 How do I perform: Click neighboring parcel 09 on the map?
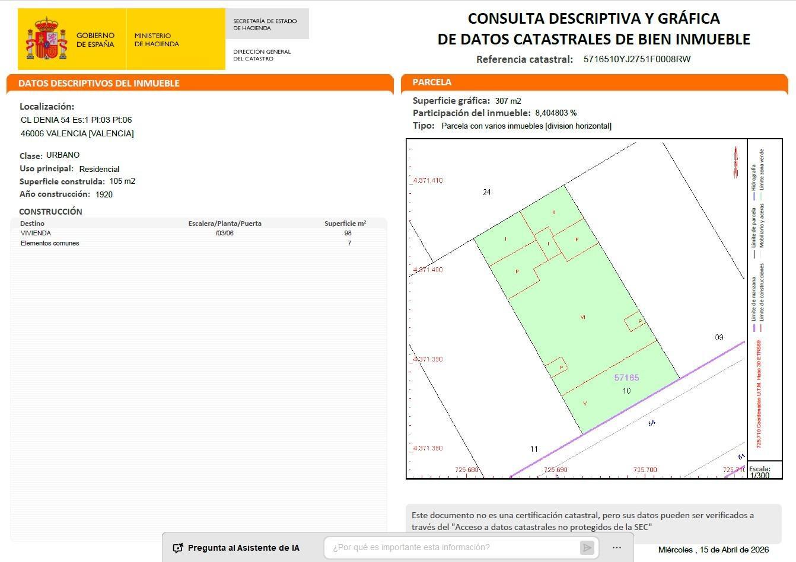click(x=719, y=337)
